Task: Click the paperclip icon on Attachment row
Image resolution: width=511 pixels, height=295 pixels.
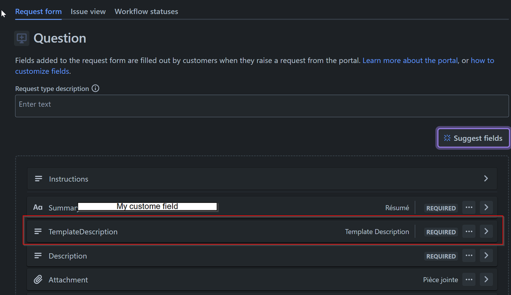Action: click(x=38, y=280)
